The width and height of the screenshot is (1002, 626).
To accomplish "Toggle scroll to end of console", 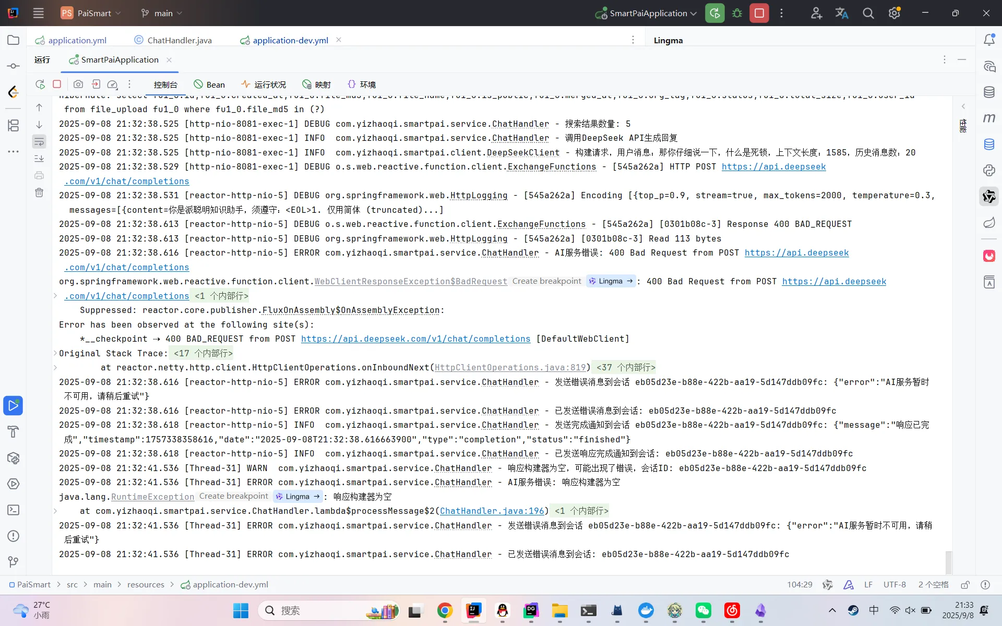I will [39, 159].
